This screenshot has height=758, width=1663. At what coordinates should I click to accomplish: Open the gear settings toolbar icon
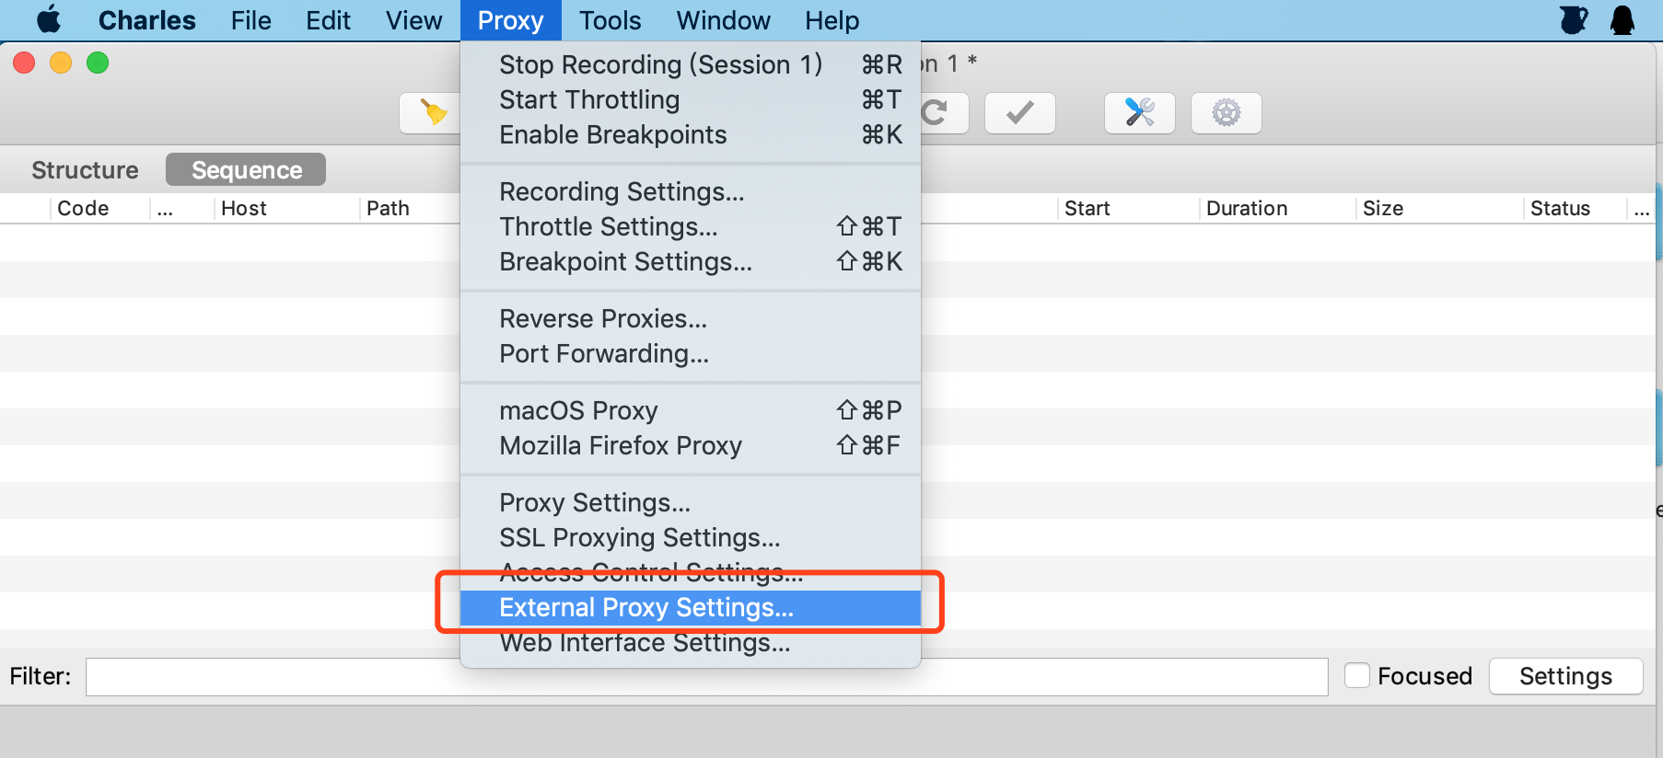point(1226,113)
